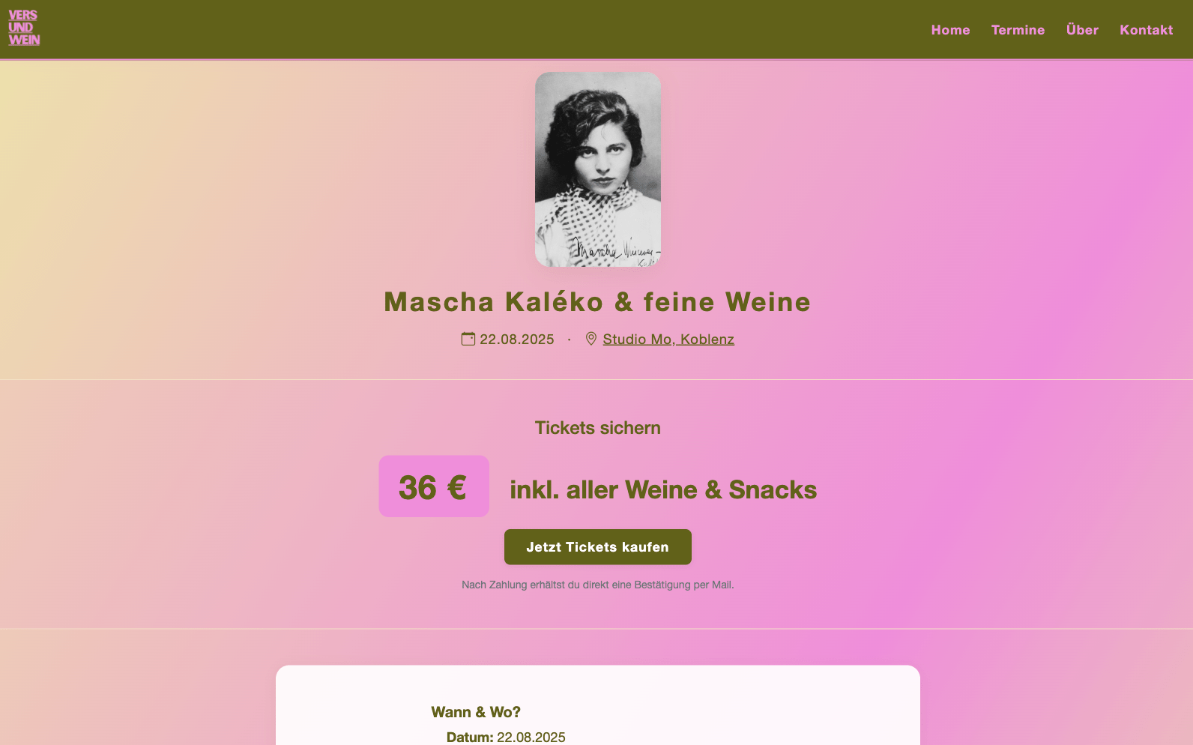
Task: Click the payment confirmation note under the button
Action: (597, 585)
